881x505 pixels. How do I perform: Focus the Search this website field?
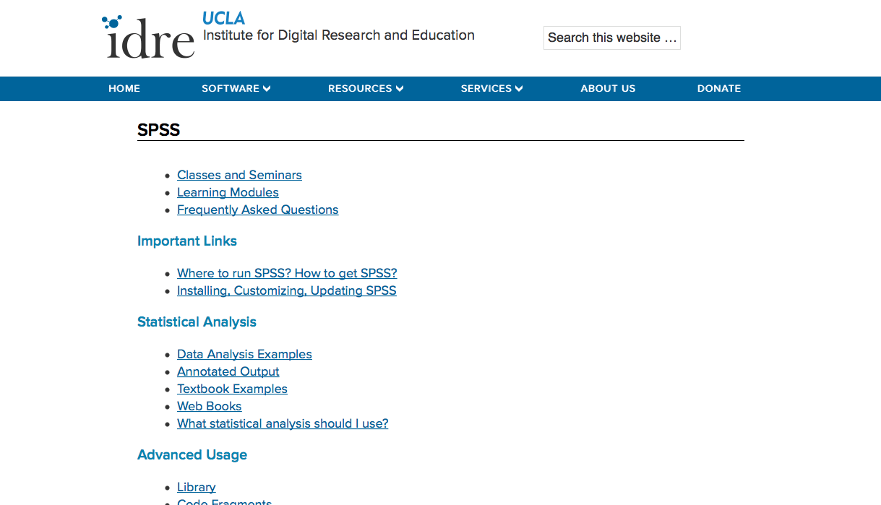(612, 38)
